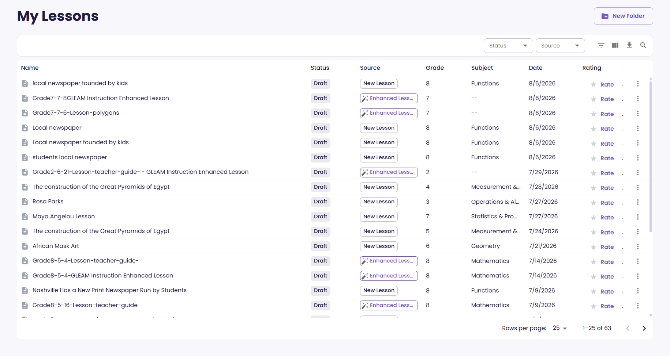Open Nashville Has a New Print Newspaper lesson
The width and height of the screenshot is (670, 356).
coord(109,290)
